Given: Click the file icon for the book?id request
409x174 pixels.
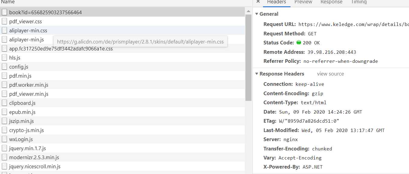Looking at the screenshot, I should (4, 12).
